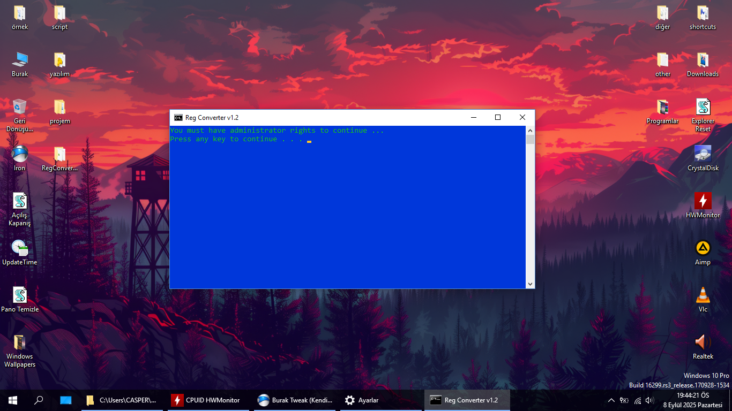The image size is (732, 411).
Task: Open the Pano Temizle script icon
Action: [20, 299]
